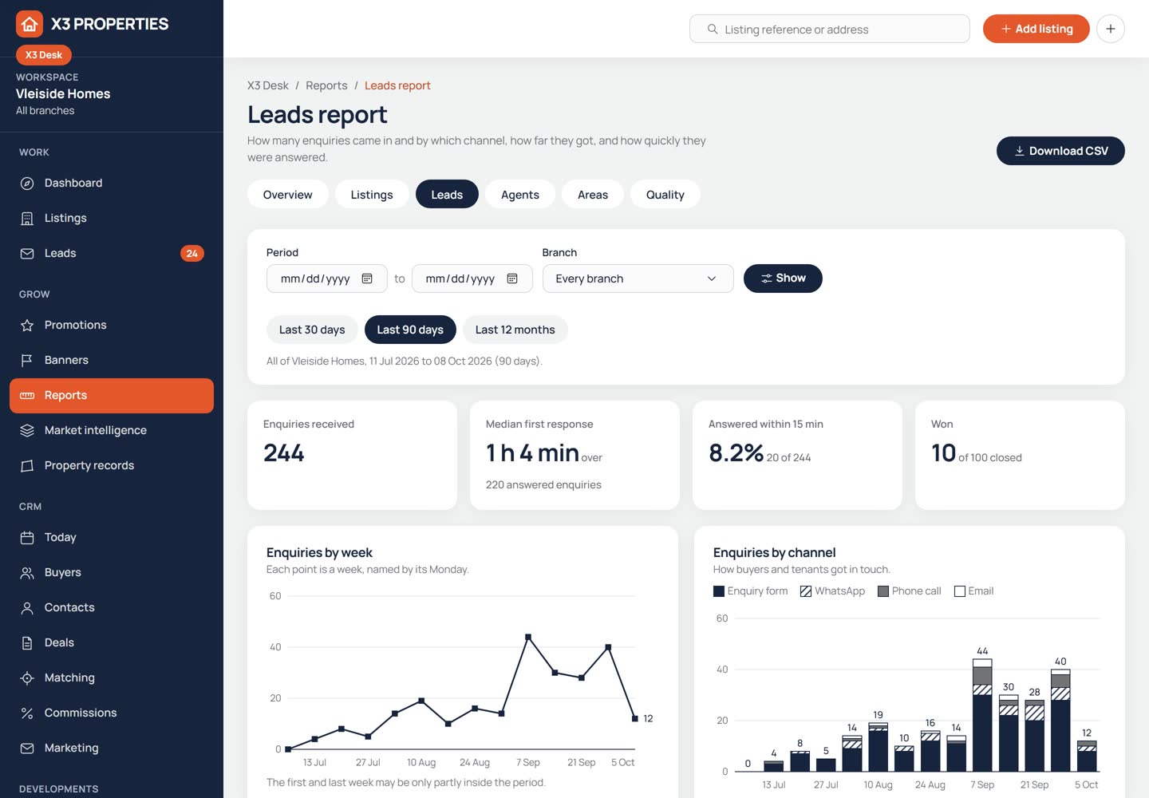Click the Won 10 of 100 closed value
Screen dimensions: 1149x798
click(944, 453)
